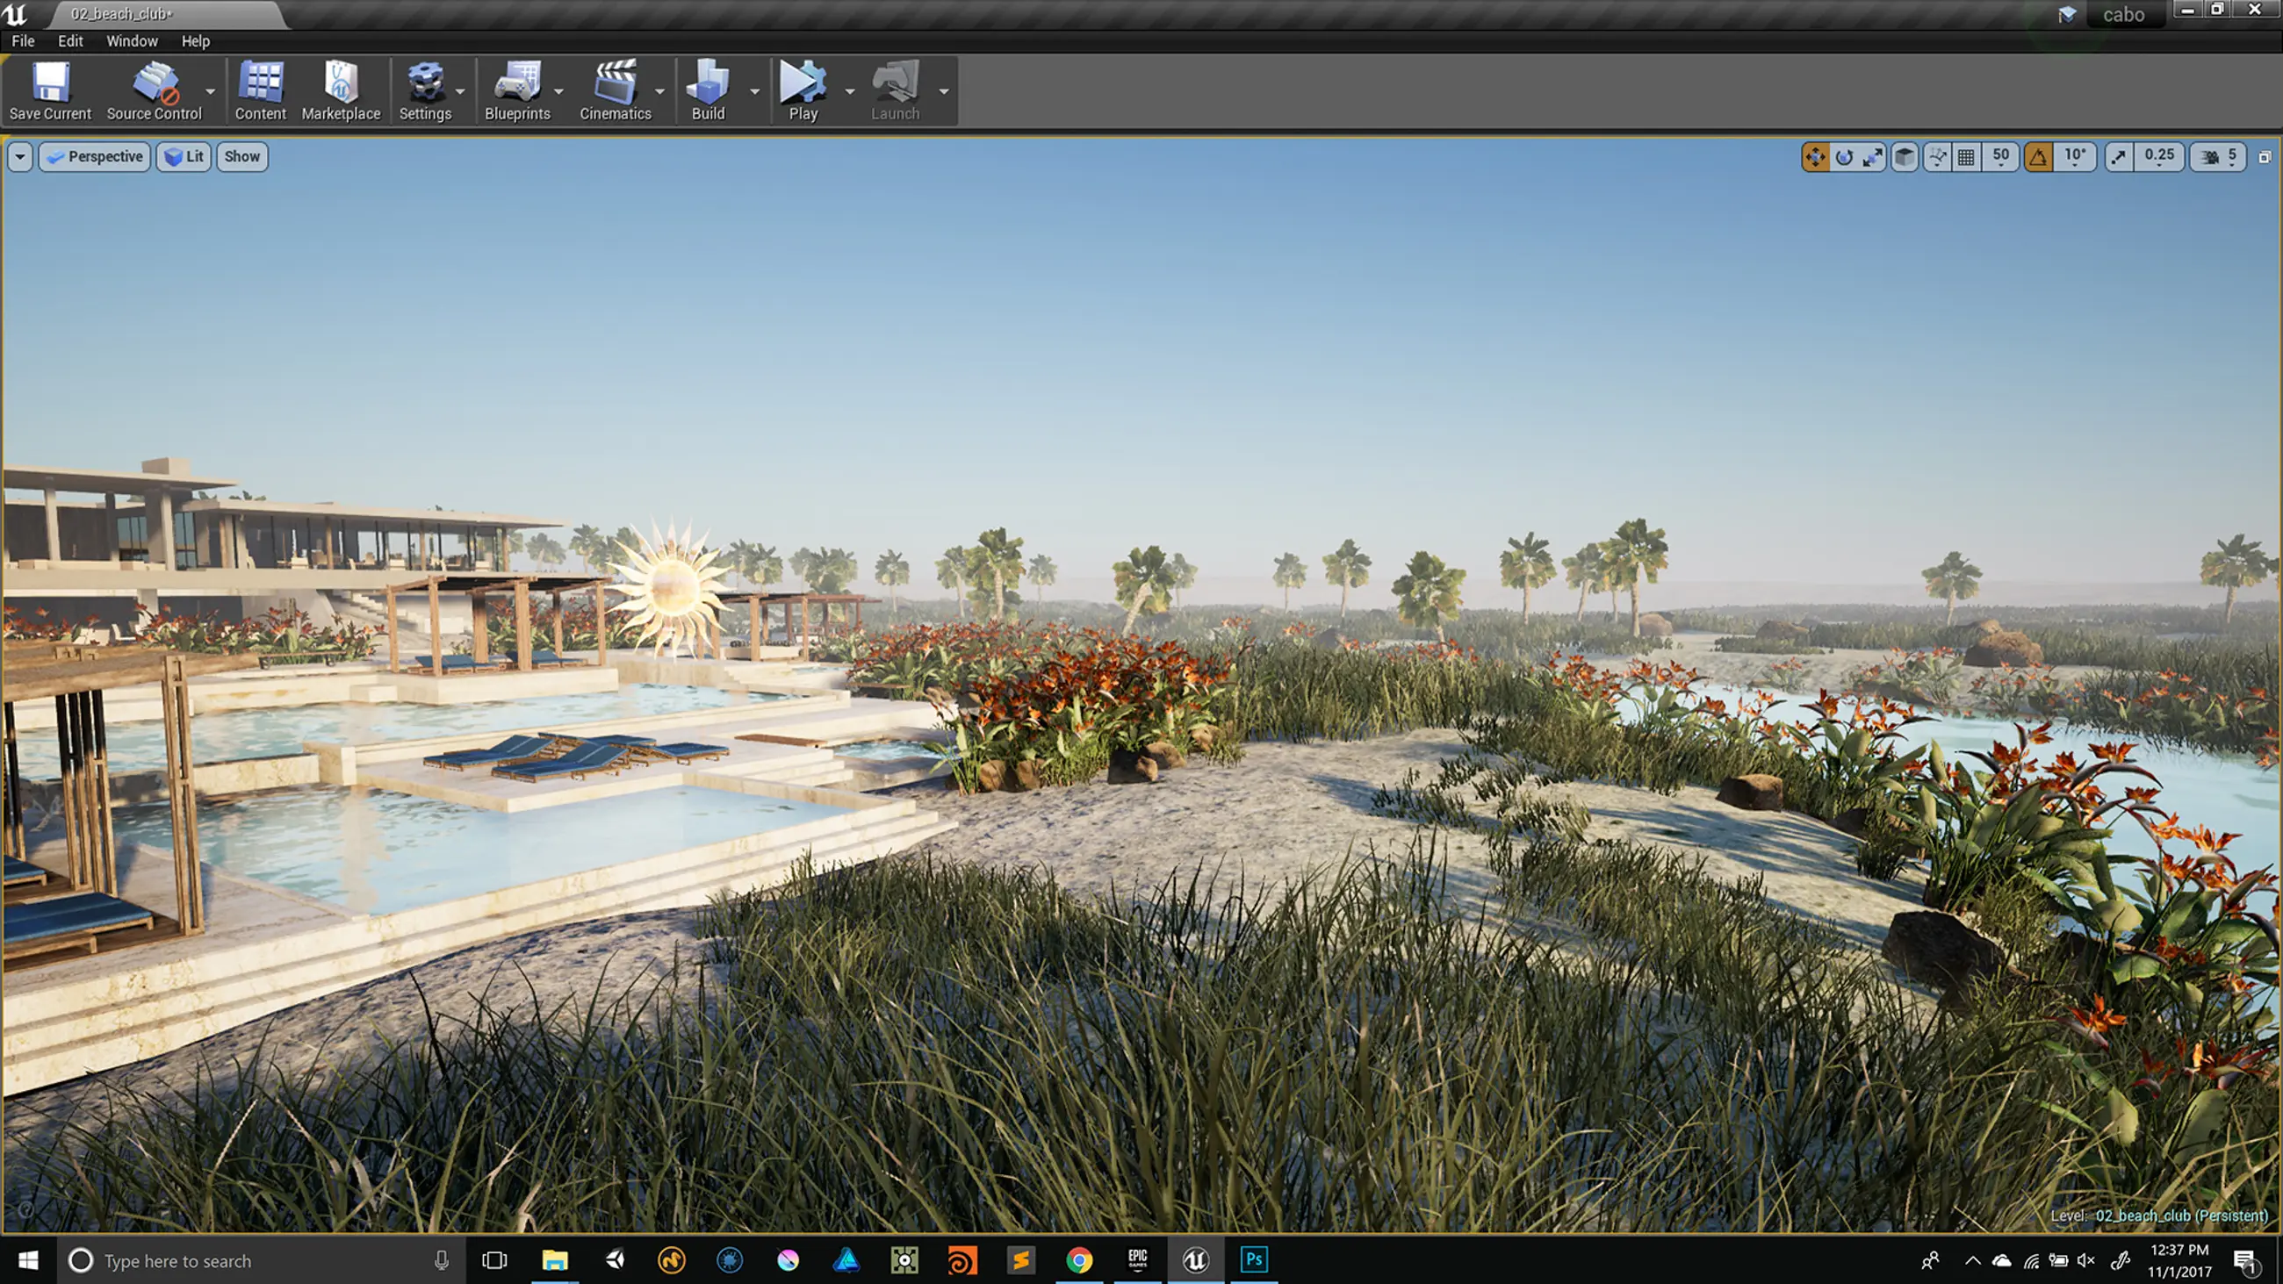This screenshot has width=2283, height=1284.
Task: Open camera speed 5 dropdown
Action: click(2218, 157)
